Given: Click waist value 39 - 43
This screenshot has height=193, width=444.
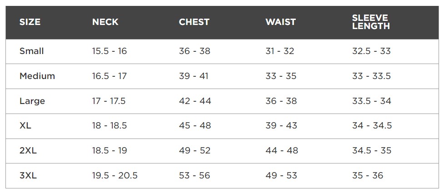Looking at the screenshot, I should pos(281,126).
